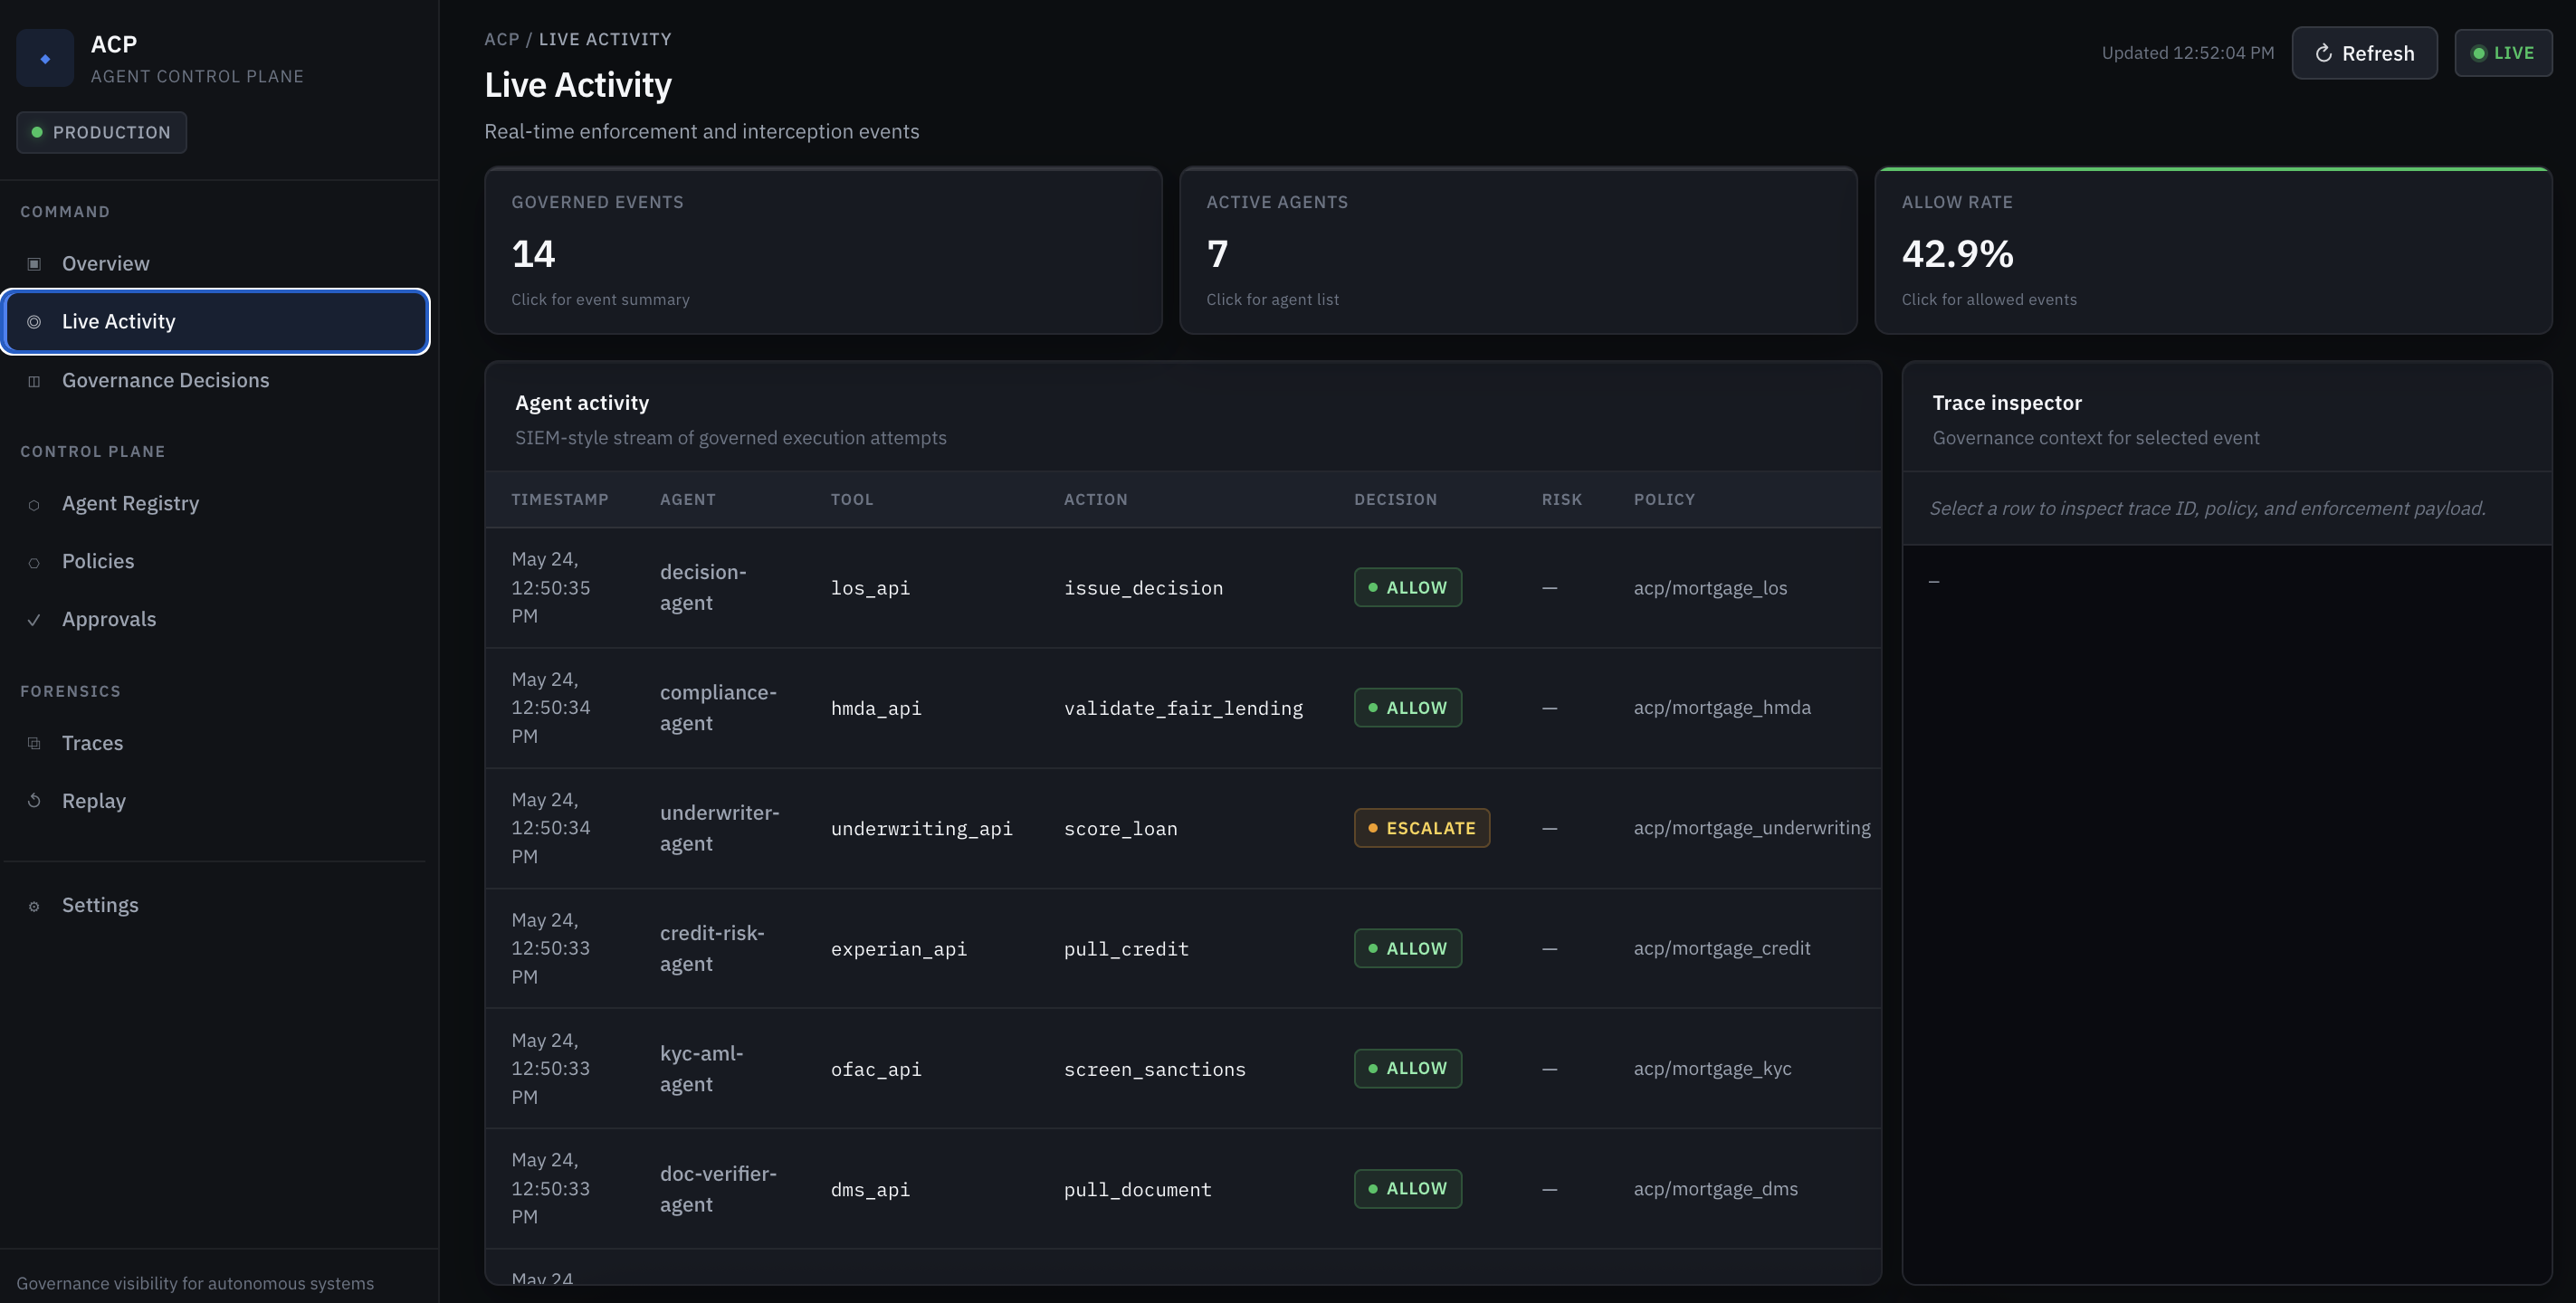Click the AGENT column header
The width and height of the screenshot is (2576, 1303).
pyautogui.click(x=687, y=499)
